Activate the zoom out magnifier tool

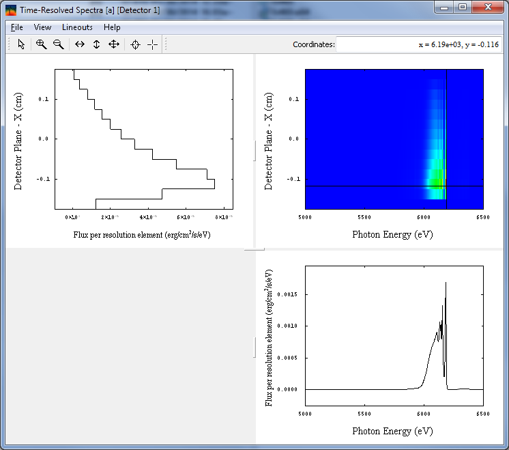tap(59, 44)
